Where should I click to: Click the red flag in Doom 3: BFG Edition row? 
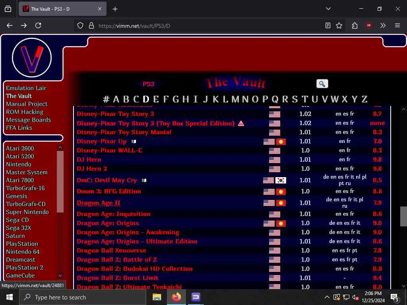coord(281,192)
